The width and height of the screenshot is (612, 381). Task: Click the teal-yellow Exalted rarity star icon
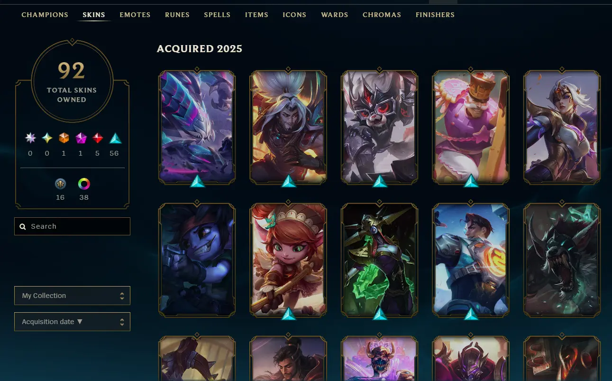(47, 138)
